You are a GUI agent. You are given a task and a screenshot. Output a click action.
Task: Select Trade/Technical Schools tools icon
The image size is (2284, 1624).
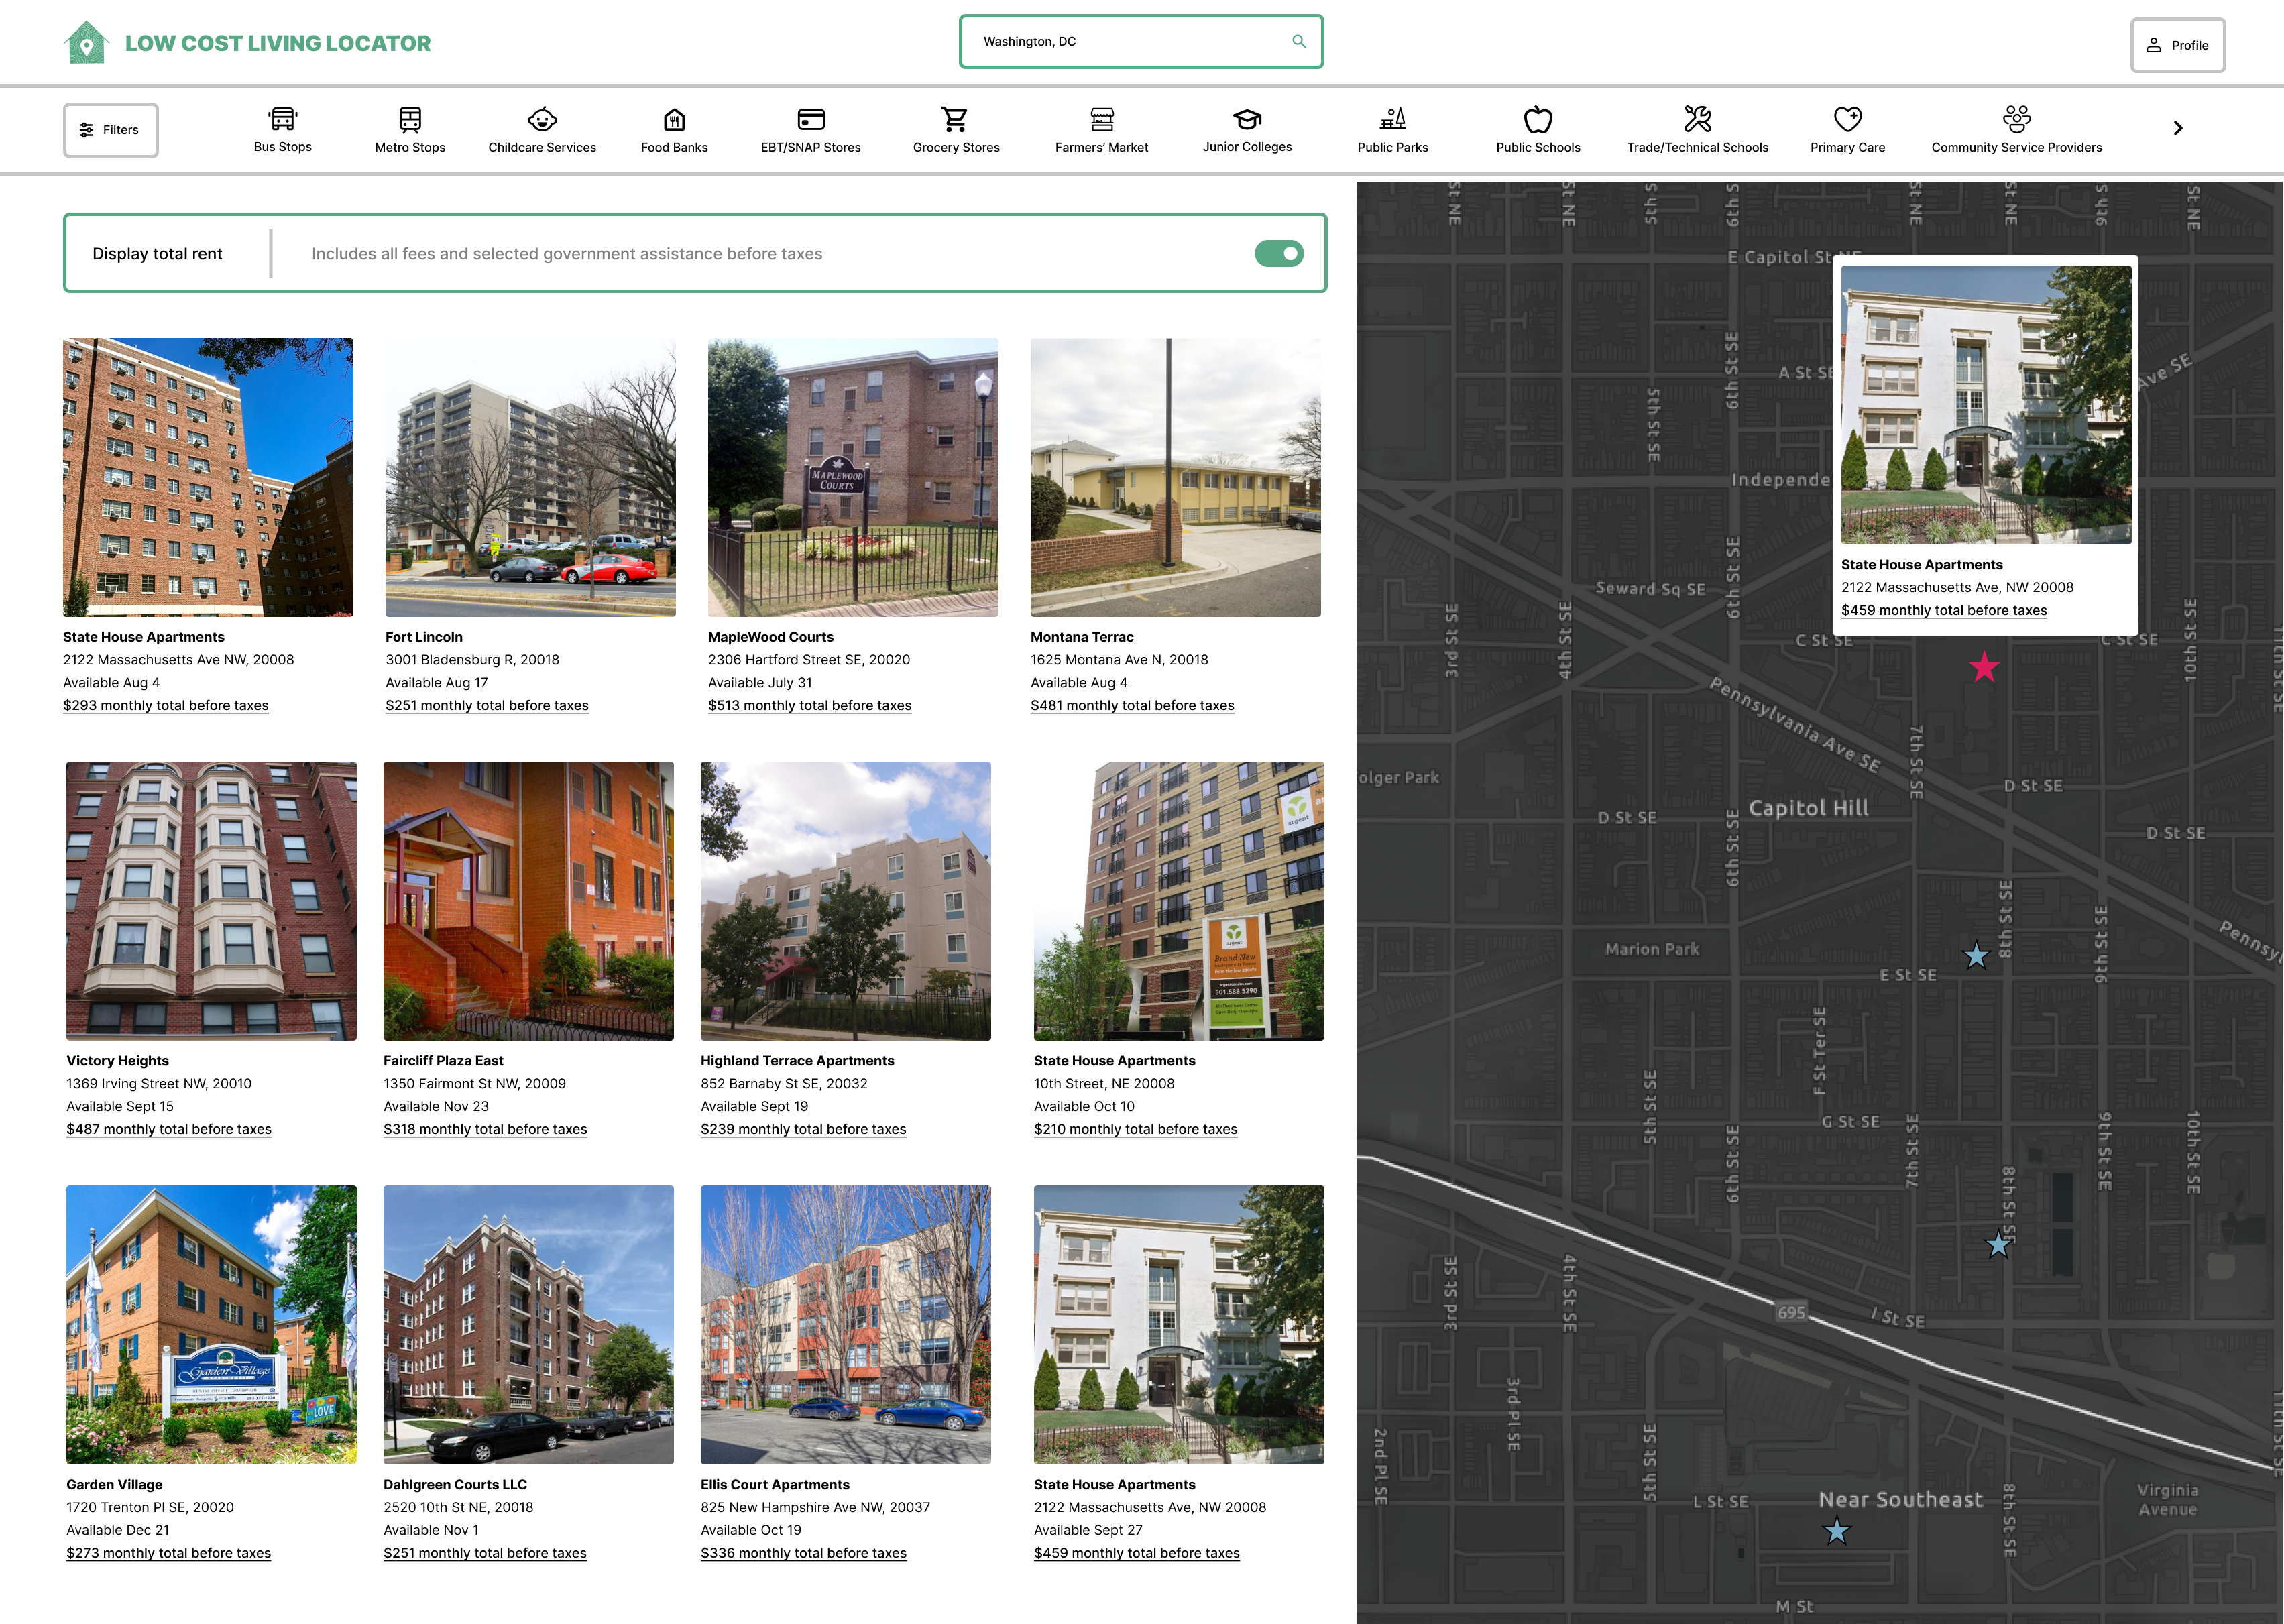[1697, 119]
